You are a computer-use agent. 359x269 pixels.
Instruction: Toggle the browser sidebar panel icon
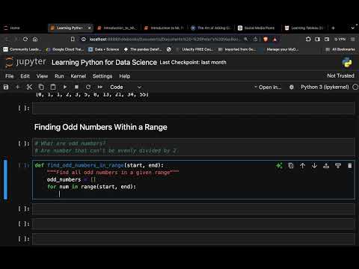pos(317,39)
